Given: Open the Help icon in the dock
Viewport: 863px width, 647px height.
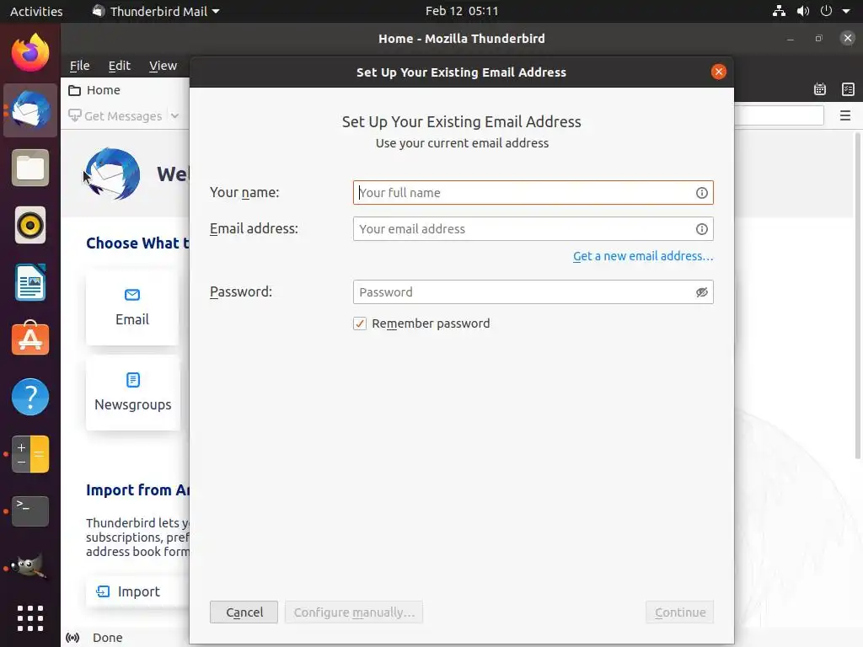Looking at the screenshot, I should click(30, 397).
